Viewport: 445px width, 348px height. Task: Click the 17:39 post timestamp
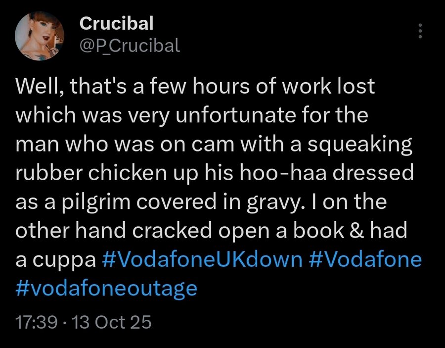click(x=36, y=323)
